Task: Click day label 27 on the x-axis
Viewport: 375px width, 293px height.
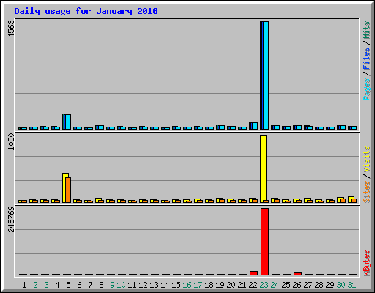Action: click(x=308, y=285)
